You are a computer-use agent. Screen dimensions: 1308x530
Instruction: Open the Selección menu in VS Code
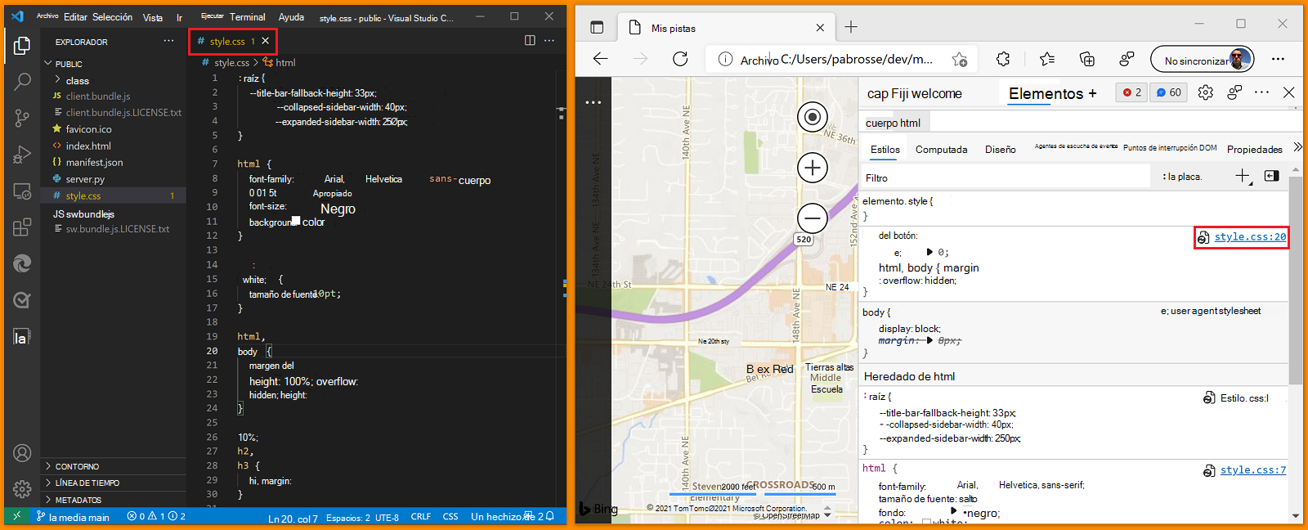pos(112,17)
